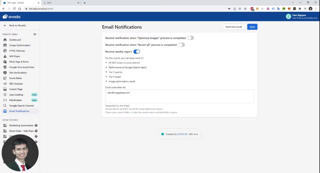Turn off Receive weekly report toggle
Viewport: 320px width, 173px height.
tap(137, 52)
